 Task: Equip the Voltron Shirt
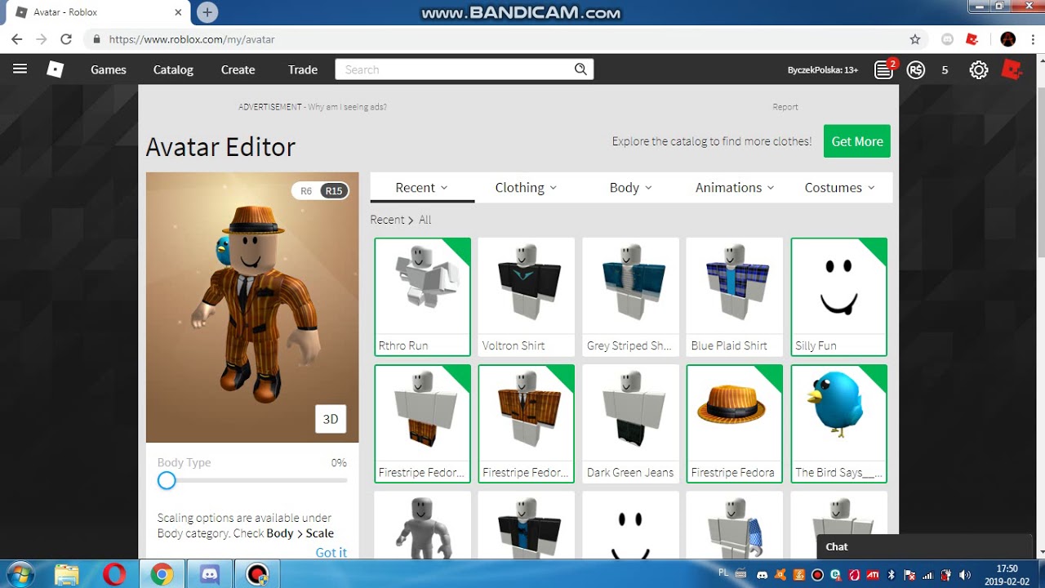pos(527,296)
